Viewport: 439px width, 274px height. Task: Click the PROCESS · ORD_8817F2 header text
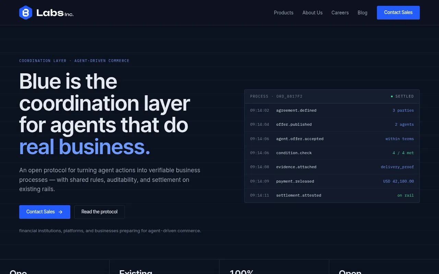click(x=276, y=97)
